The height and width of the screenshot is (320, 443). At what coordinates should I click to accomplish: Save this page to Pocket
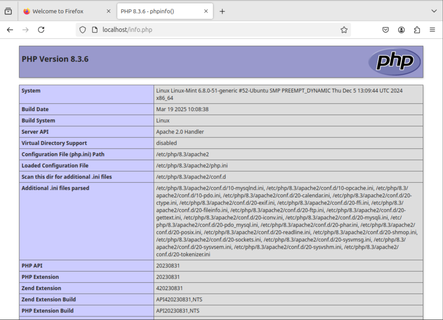(385, 30)
